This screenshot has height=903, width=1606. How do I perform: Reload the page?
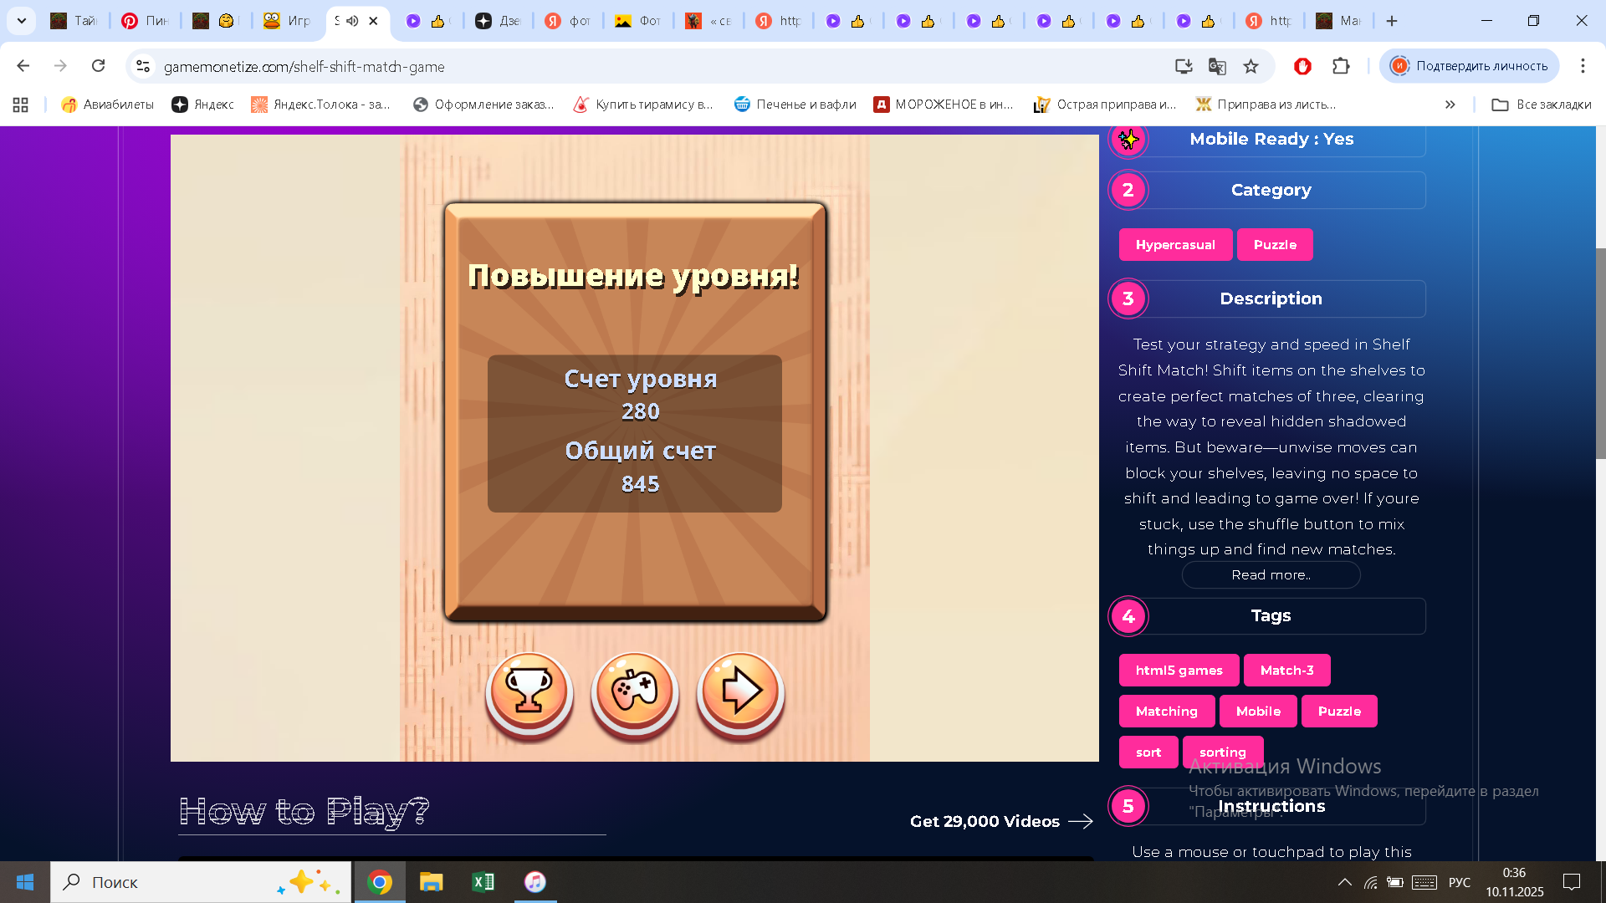click(x=100, y=66)
